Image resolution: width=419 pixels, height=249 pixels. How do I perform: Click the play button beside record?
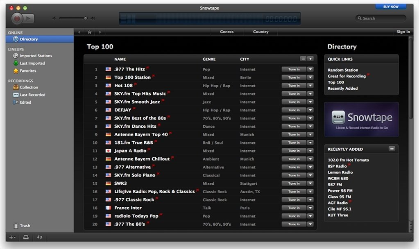click(29, 18)
